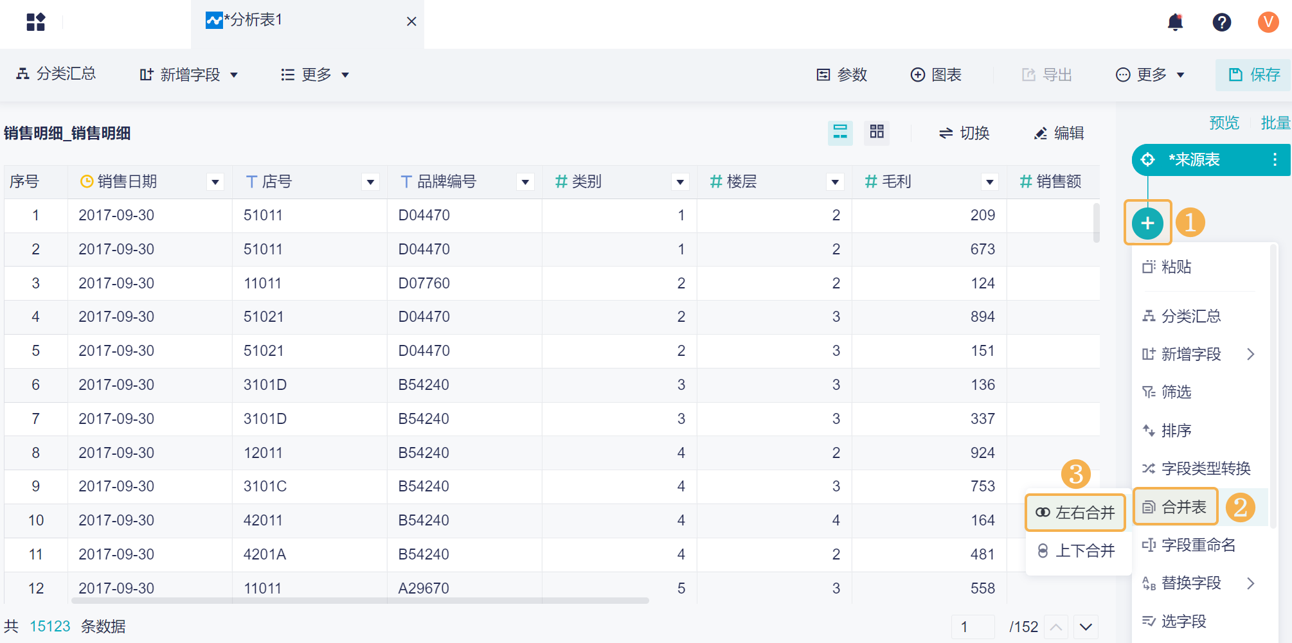
Task: Click the user avatar icon
Action: click(x=1268, y=22)
